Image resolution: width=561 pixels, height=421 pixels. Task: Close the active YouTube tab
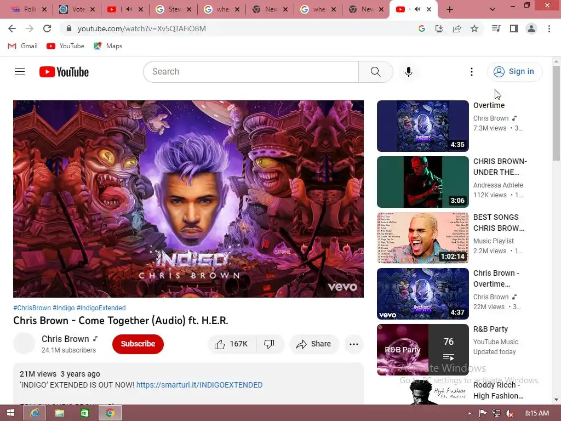(429, 9)
